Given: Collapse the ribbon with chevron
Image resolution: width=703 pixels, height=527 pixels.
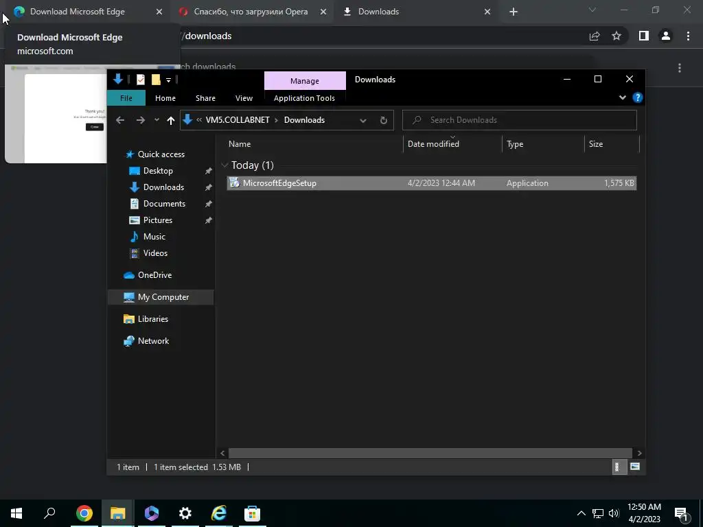Looking at the screenshot, I should (x=622, y=97).
